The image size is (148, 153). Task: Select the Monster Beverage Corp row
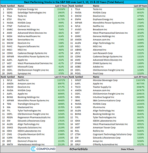[x=108, y=80]
